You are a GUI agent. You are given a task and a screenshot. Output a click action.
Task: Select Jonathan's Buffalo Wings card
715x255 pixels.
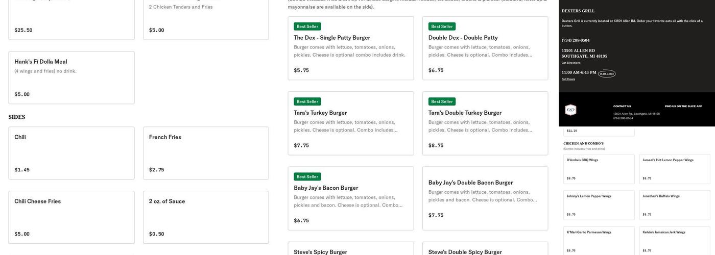674,205
